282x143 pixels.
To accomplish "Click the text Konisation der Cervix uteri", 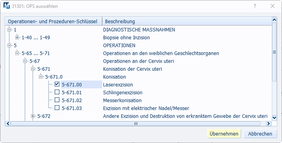I will pyautogui.click(x=133, y=69).
